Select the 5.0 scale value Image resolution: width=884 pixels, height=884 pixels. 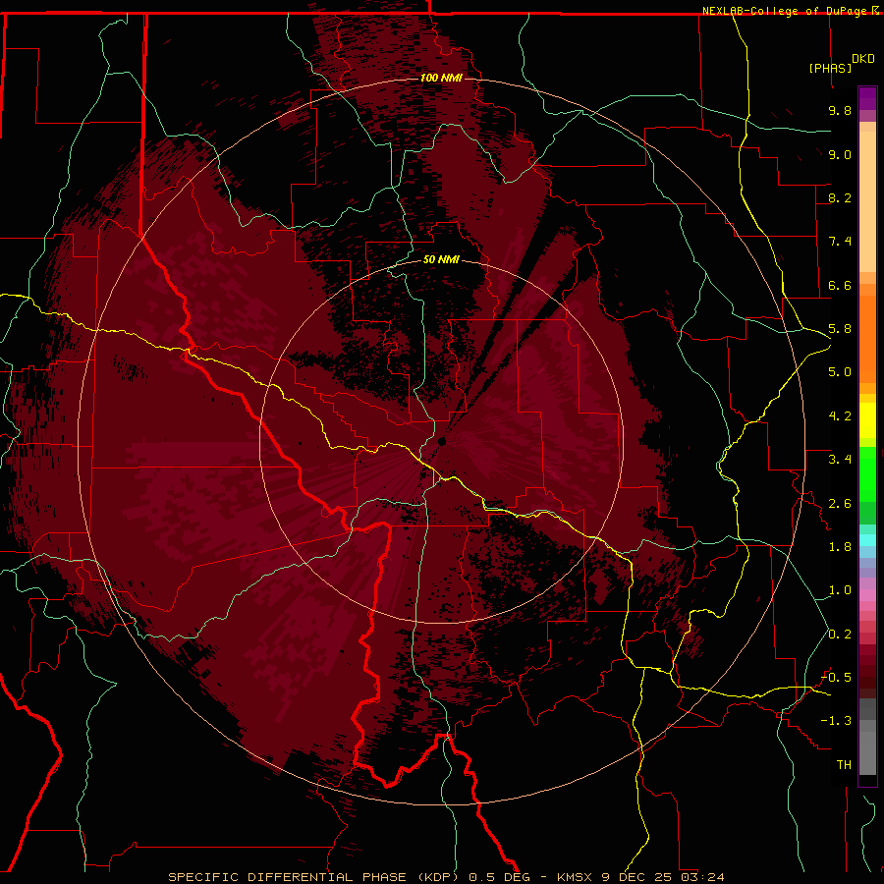(840, 372)
